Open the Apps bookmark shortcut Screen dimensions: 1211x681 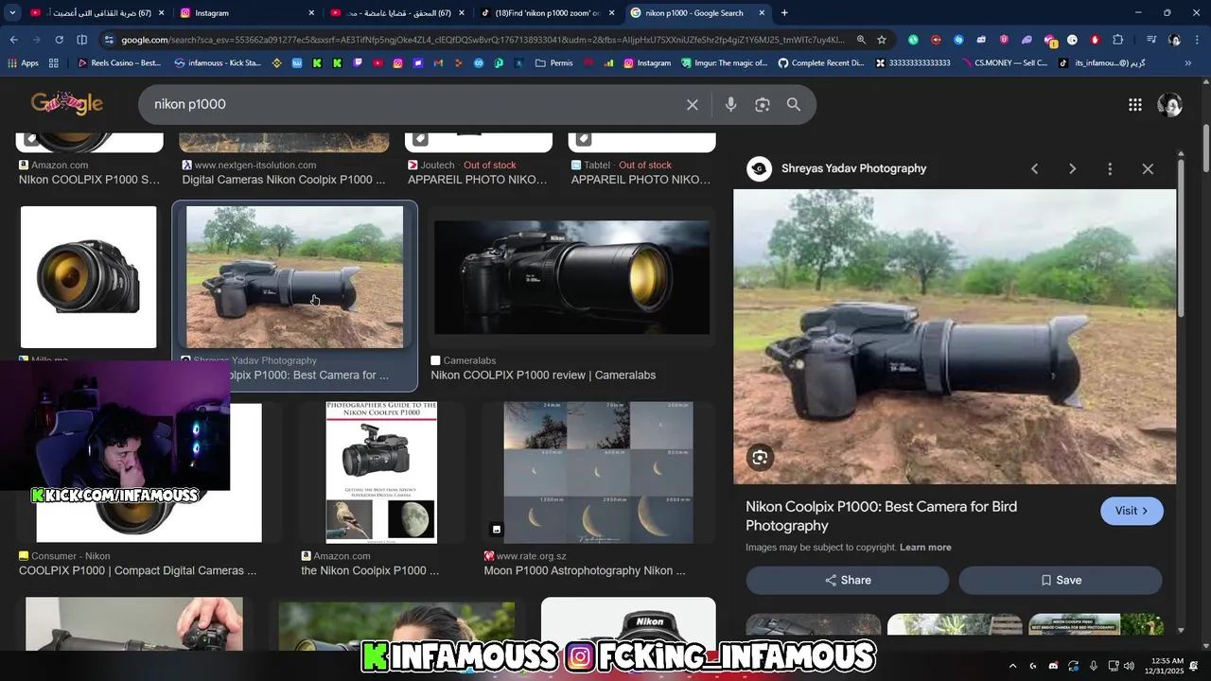(23, 63)
